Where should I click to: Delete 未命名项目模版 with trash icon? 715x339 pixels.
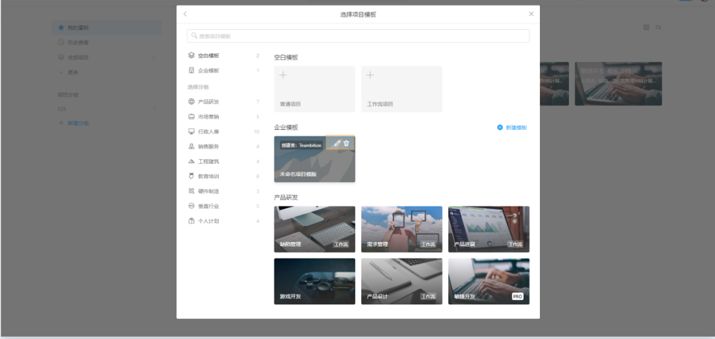347,143
